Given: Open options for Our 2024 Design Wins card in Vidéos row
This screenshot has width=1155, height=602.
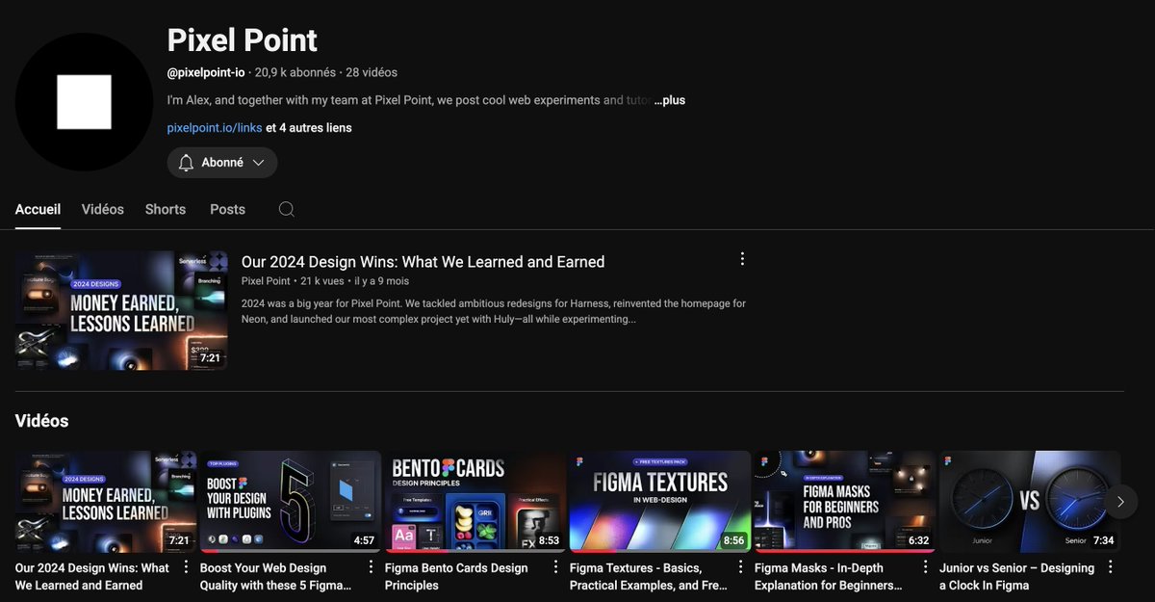Looking at the screenshot, I should (186, 567).
